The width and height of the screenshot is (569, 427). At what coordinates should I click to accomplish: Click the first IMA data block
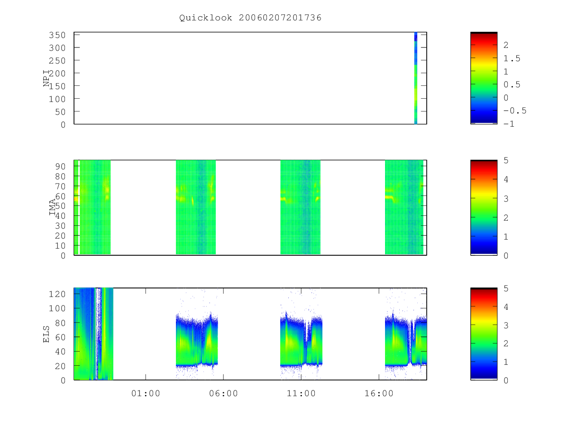pyautogui.click(x=92, y=207)
